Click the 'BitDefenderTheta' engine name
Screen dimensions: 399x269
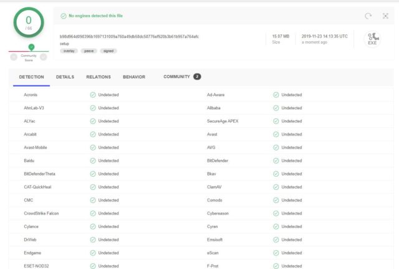(x=39, y=174)
